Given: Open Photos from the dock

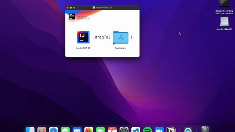Looking at the screenshot, I should 89,129.
